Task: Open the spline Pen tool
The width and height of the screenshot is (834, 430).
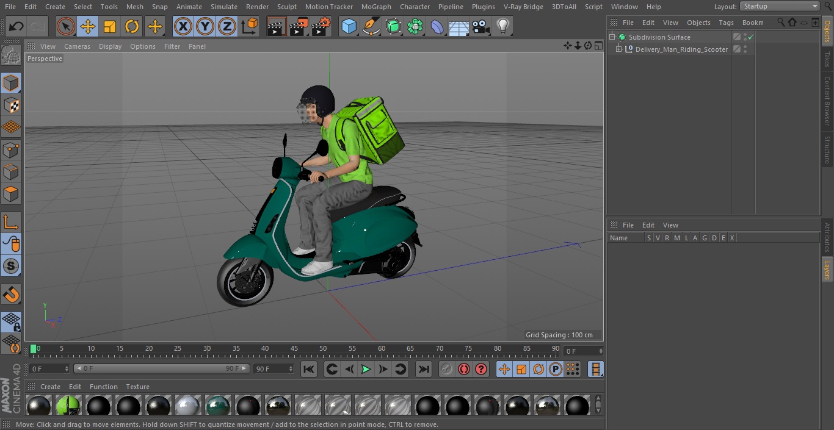Action: tap(371, 26)
